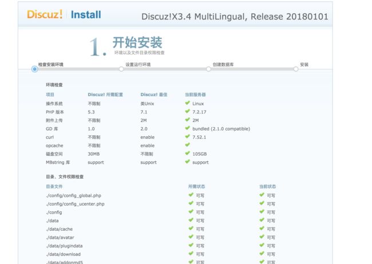The height and width of the screenshot is (264, 372).
Task: Click the green checkmark beside 7.52.1
Action: (187, 136)
